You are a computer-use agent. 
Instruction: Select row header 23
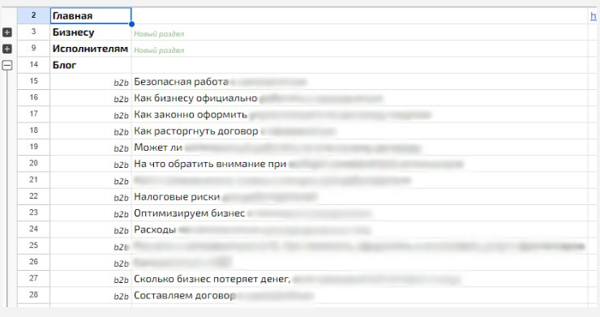tap(34, 213)
